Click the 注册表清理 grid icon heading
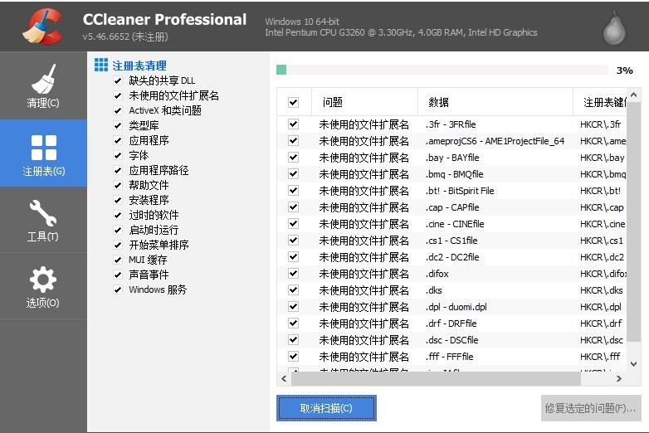This screenshot has height=433, width=649. pyautogui.click(x=101, y=65)
